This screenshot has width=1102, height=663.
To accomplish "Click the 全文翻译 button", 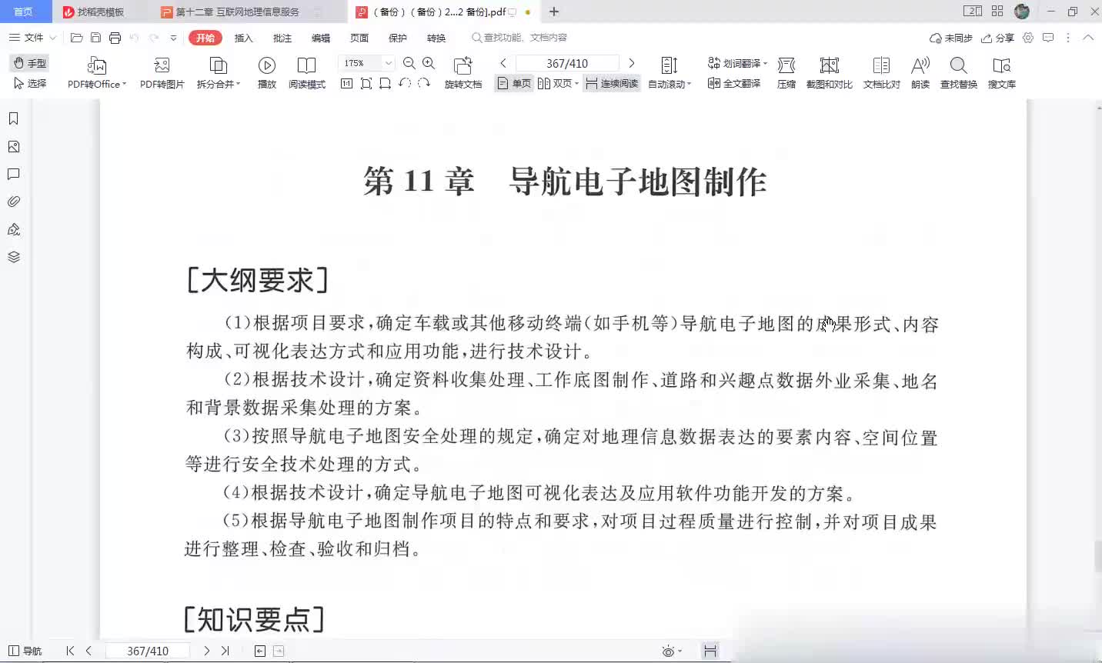I will pyautogui.click(x=734, y=83).
